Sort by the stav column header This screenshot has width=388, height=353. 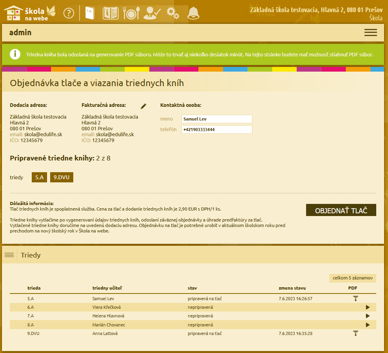(x=192, y=288)
